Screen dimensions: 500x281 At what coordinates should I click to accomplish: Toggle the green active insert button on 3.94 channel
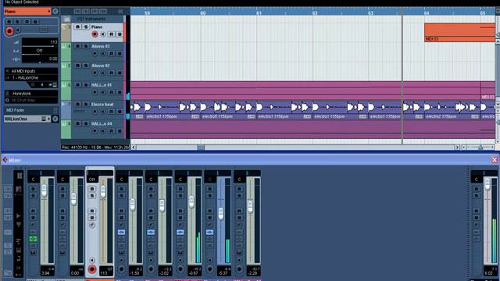(33, 239)
